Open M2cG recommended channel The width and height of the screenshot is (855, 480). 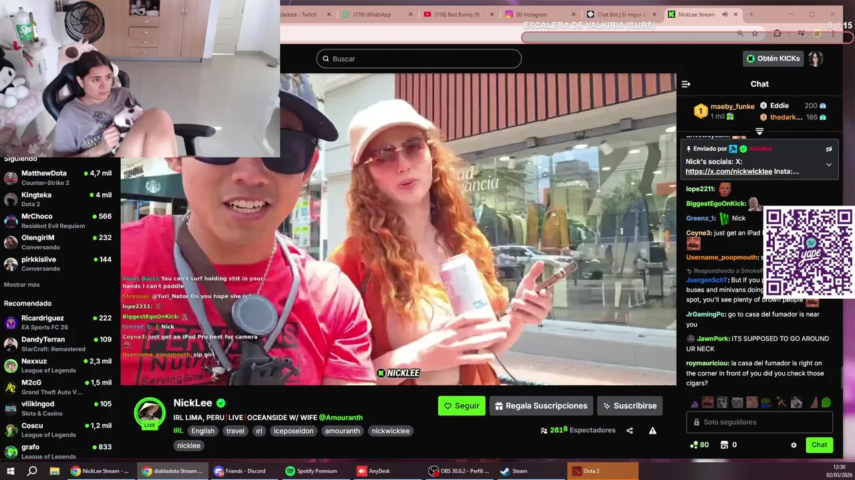tap(59, 387)
